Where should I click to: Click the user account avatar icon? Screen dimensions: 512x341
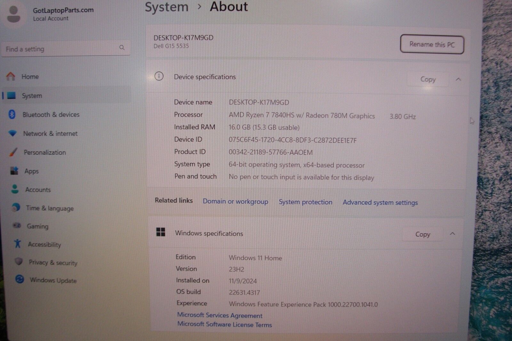click(x=13, y=14)
